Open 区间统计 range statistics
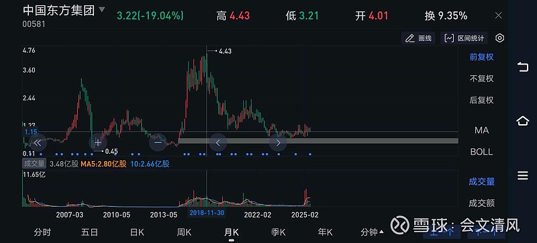The width and height of the screenshot is (537, 243). 465,38
